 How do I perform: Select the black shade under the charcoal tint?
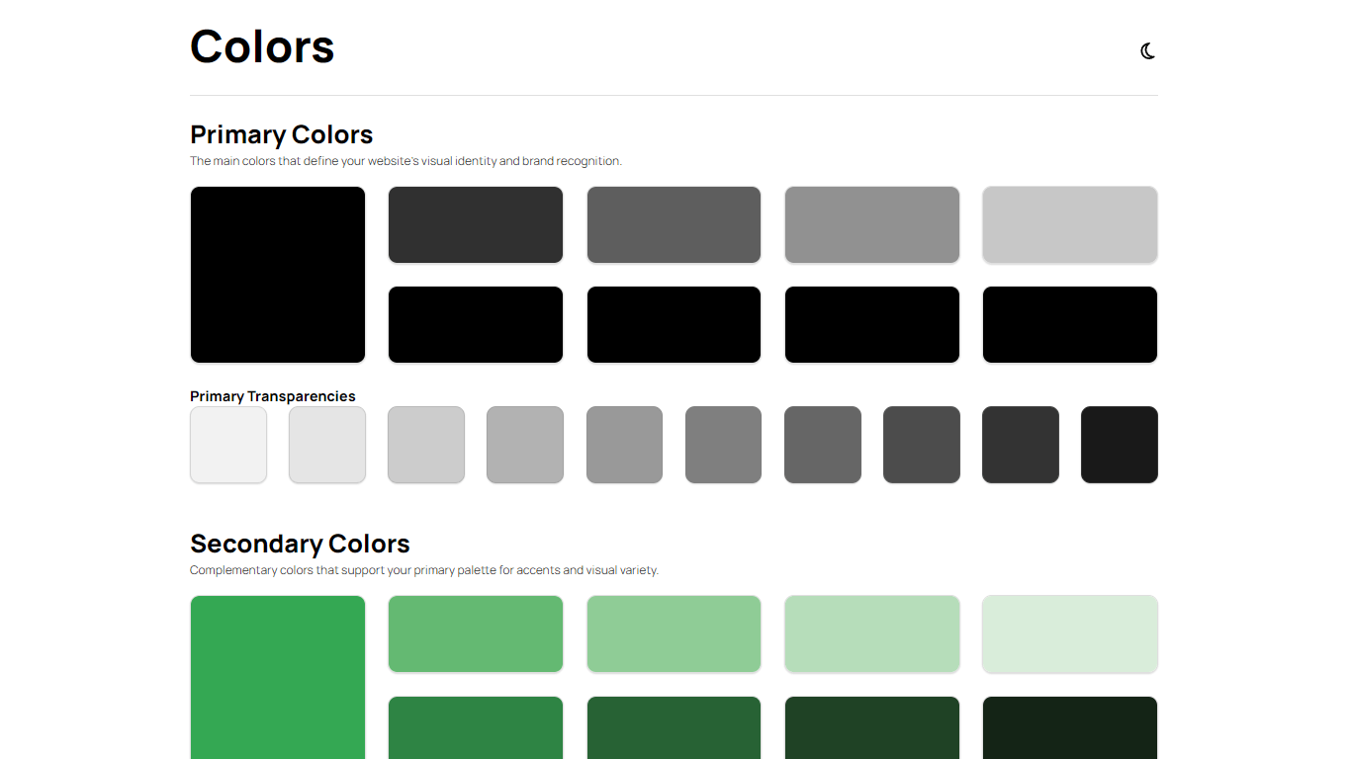point(476,324)
